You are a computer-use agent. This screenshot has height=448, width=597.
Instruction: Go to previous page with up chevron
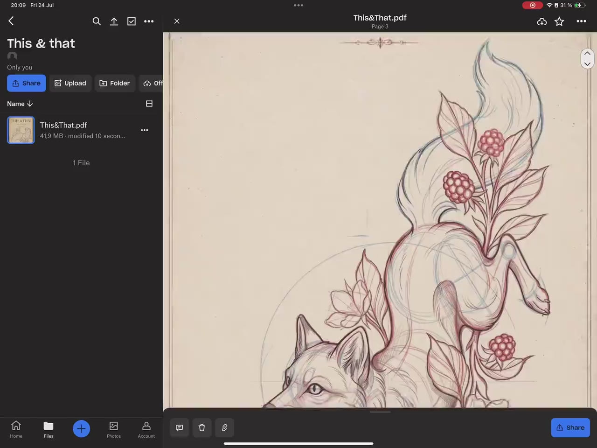point(587,53)
